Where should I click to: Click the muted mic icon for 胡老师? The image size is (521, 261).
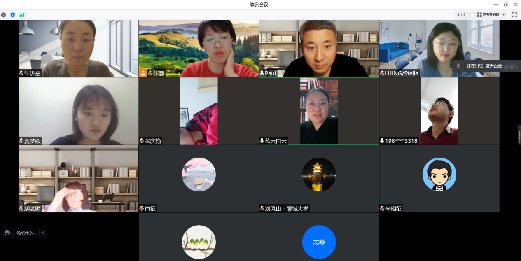[21, 208]
